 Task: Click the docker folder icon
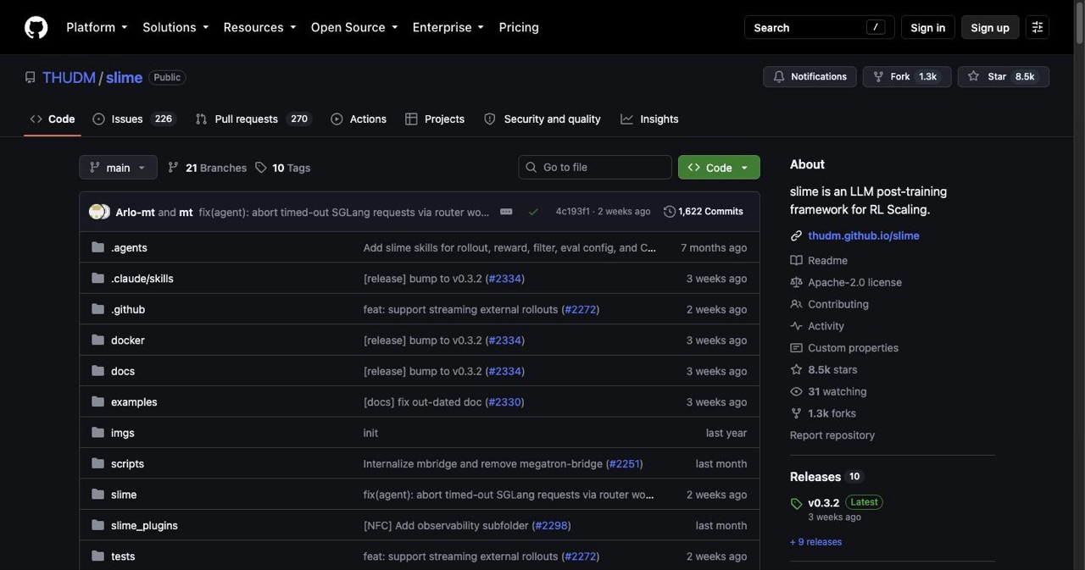tap(97, 340)
